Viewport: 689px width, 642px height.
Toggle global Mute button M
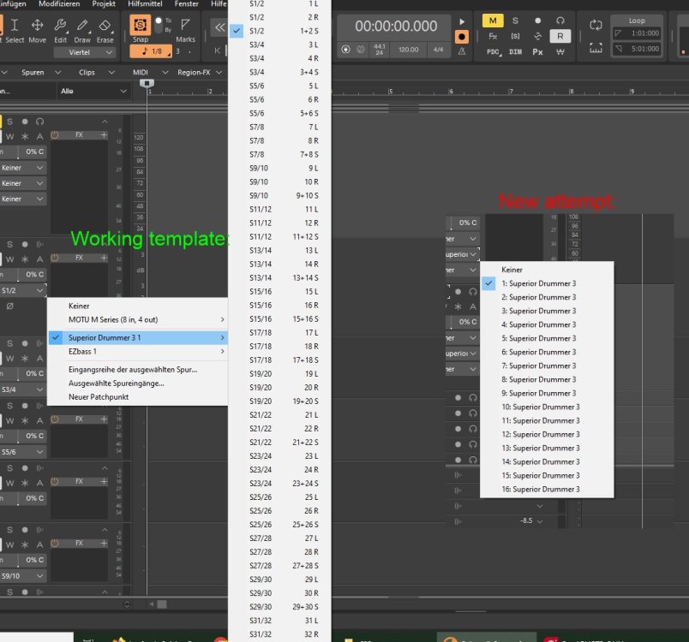[493, 21]
